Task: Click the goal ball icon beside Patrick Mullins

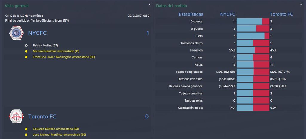Action: pos(26,46)
